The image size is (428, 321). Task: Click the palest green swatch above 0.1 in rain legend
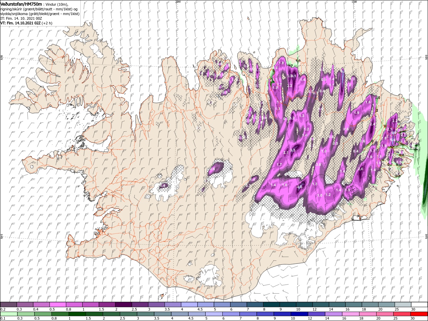9,314
